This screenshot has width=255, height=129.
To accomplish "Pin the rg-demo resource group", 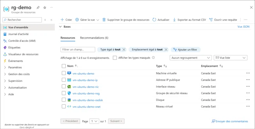I will point(38,7).
